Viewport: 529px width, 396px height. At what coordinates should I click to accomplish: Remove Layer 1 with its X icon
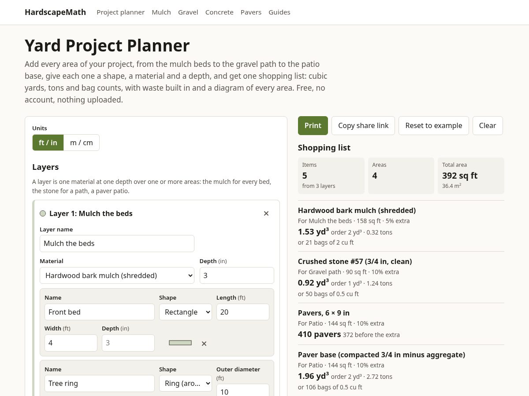(x=266, y=213)
